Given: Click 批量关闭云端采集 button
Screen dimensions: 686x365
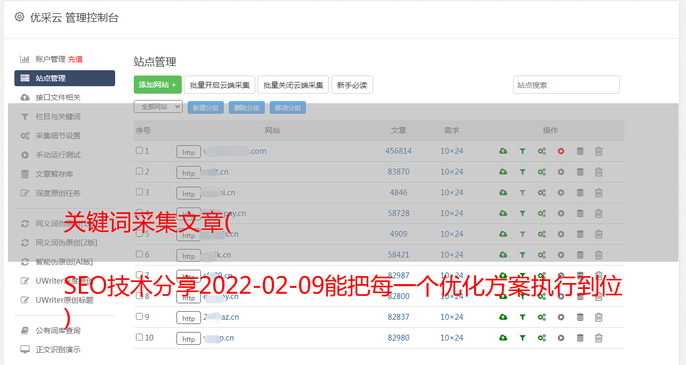Looking at the screenshot, I should (x=293, y=85).
